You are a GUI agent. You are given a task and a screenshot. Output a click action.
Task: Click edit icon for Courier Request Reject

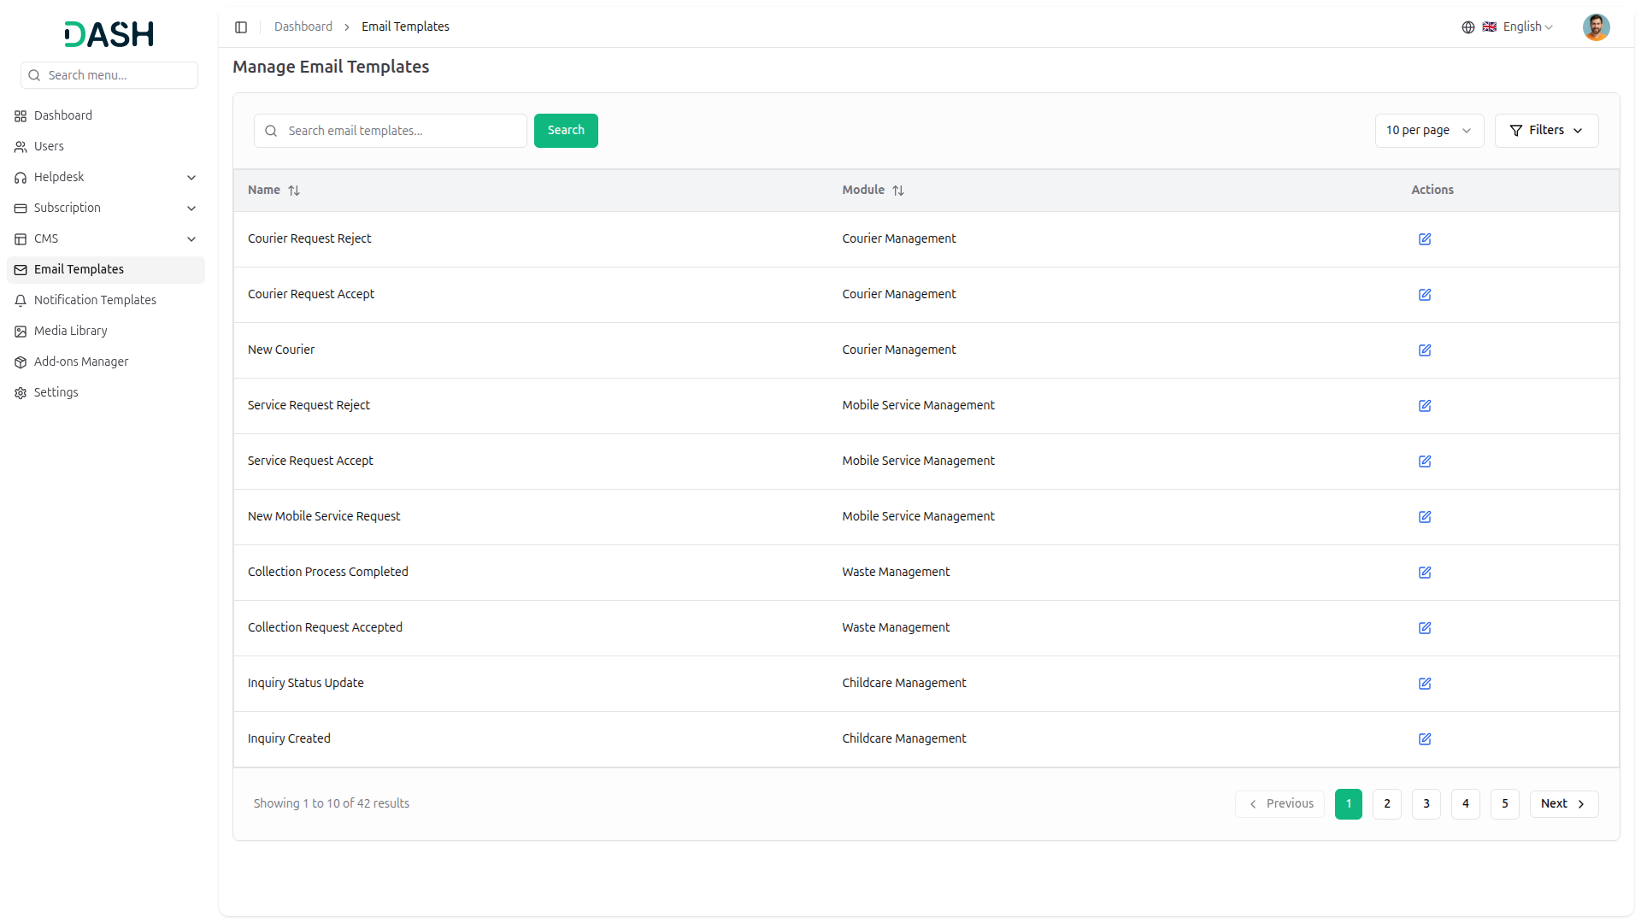[1424, 239]
